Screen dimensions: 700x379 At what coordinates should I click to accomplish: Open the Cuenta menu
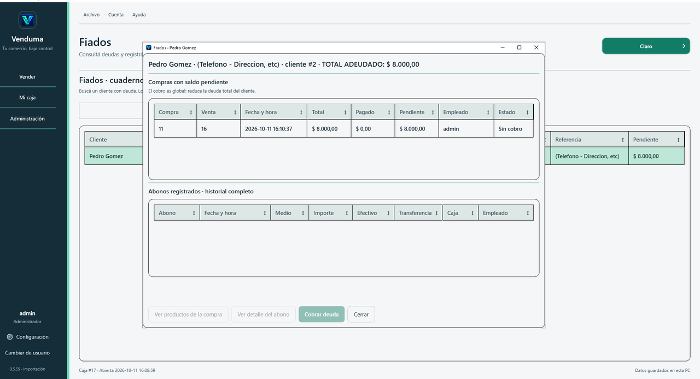116,15
